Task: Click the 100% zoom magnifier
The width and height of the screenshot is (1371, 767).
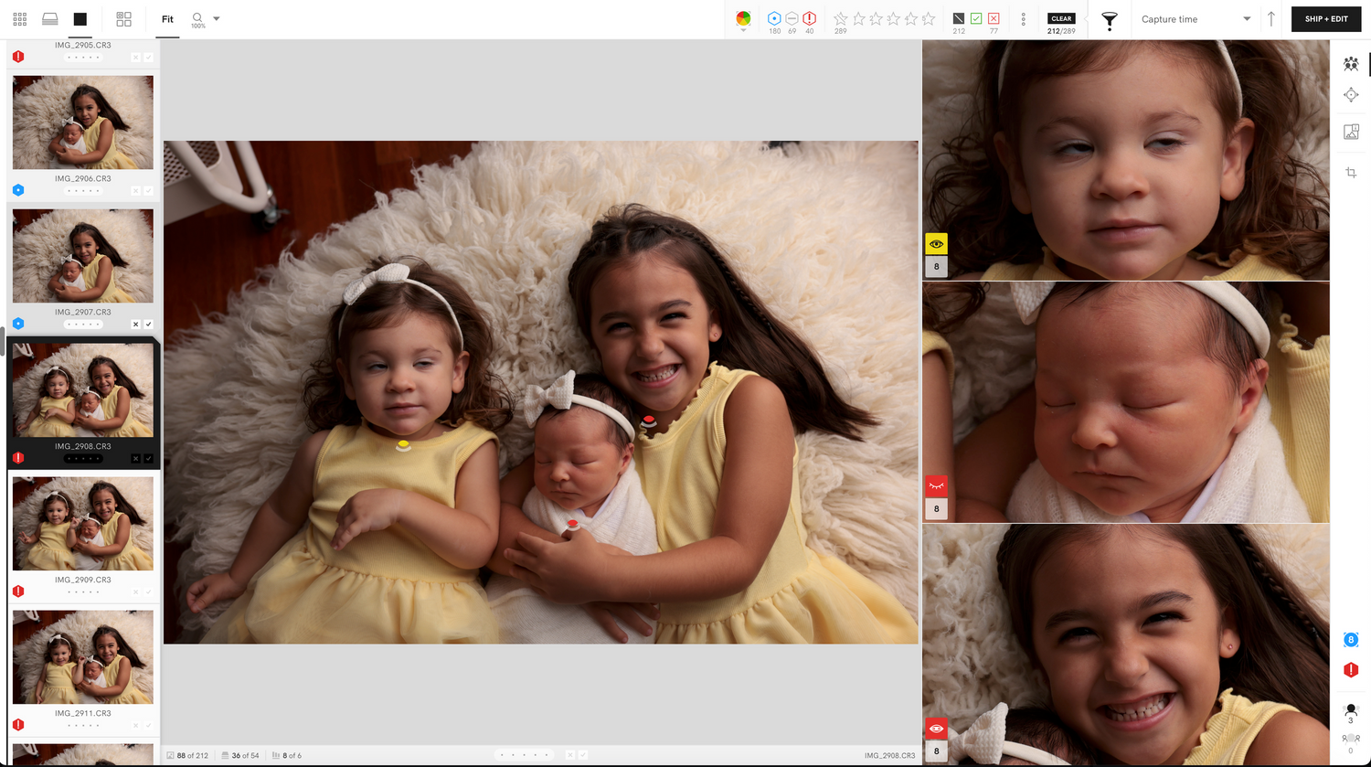Action: (x=197, y=19)
